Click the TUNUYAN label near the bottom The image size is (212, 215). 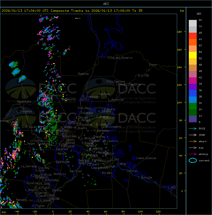click(54, 199)
